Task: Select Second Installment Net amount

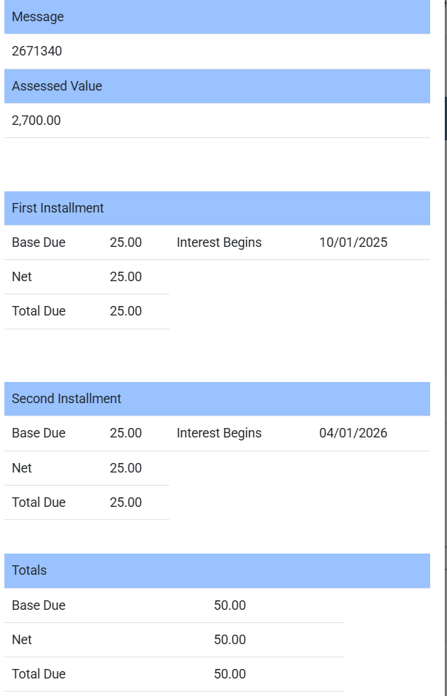Action: (126, 468)
